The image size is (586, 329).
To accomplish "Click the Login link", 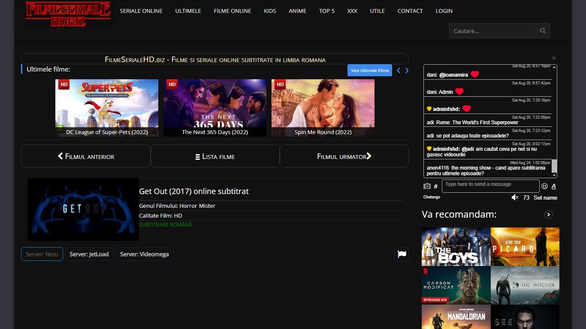I will [444, 11].
